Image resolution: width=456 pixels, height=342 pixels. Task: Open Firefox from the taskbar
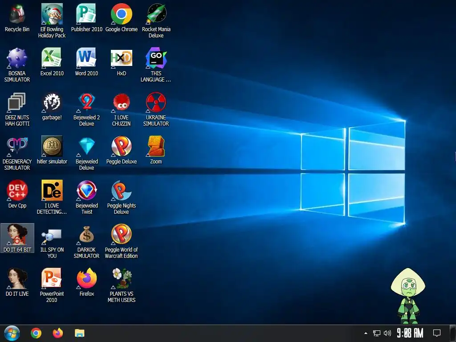tap(58, 333)
